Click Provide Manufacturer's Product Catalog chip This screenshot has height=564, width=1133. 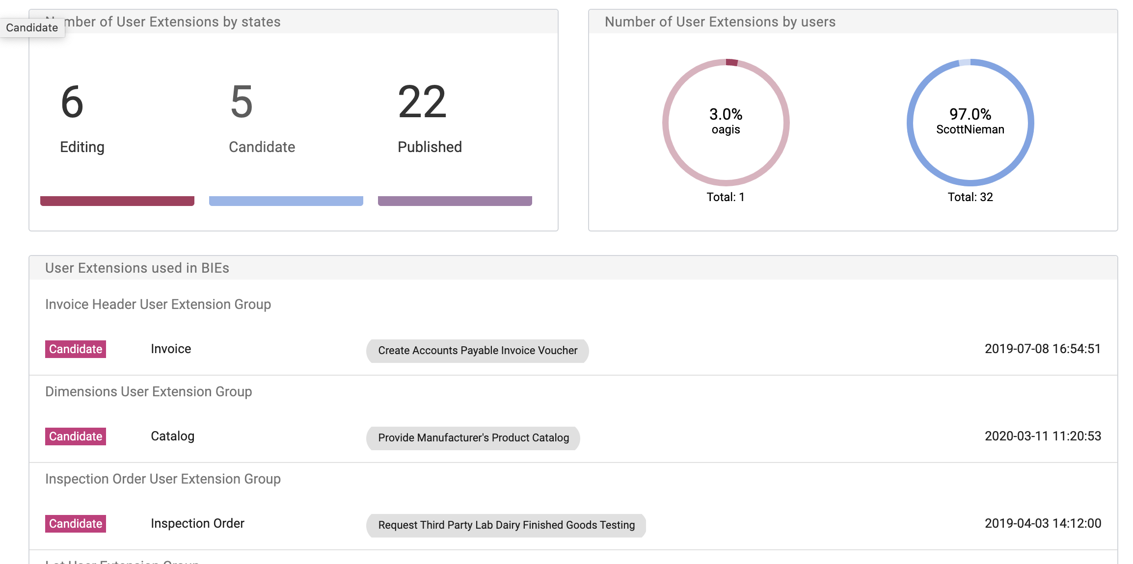point(473,438)
